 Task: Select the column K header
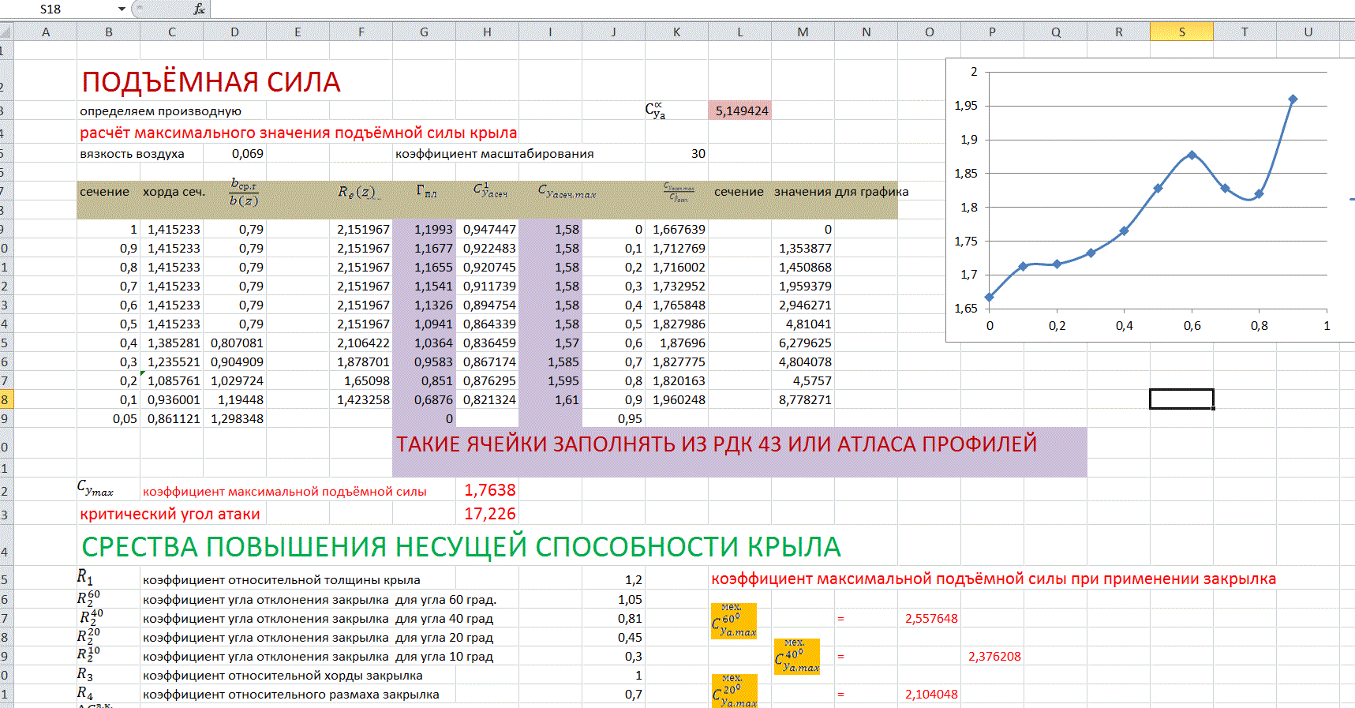[676, 32]
